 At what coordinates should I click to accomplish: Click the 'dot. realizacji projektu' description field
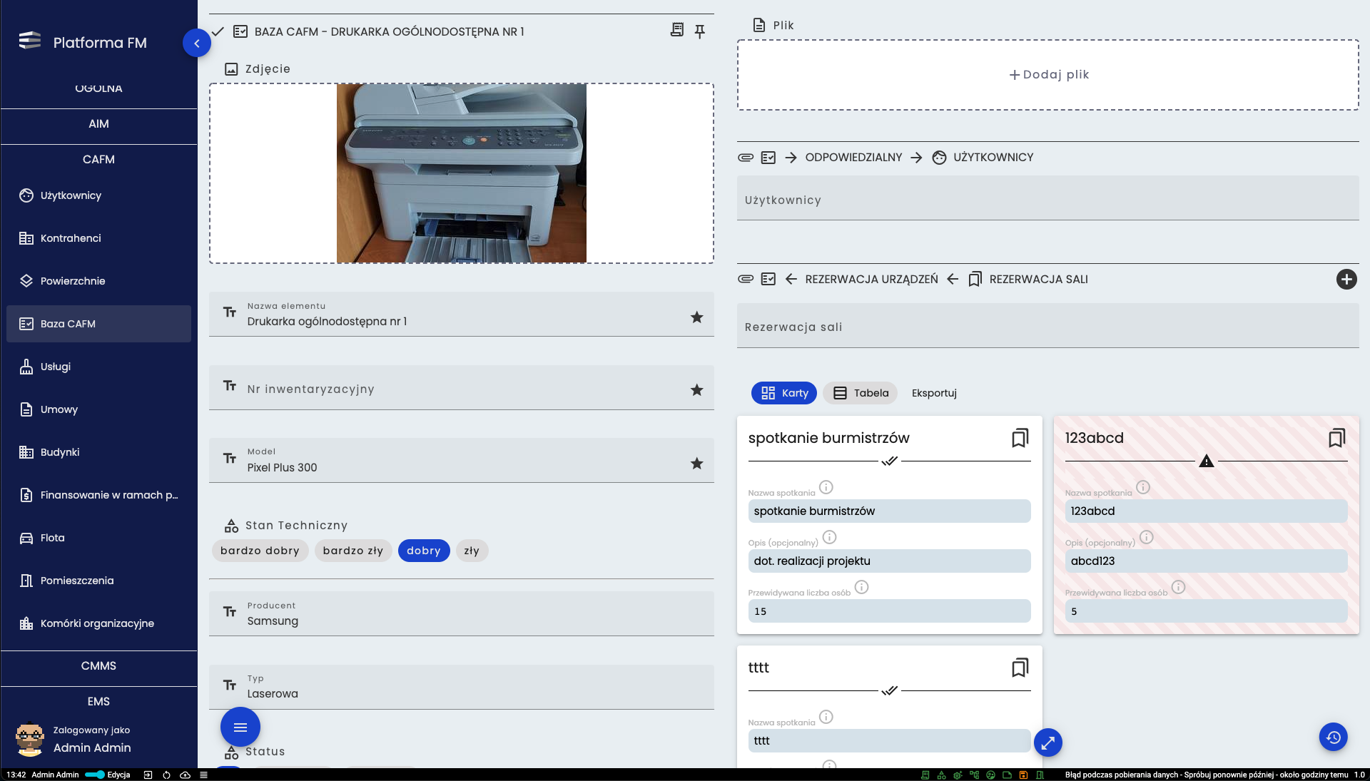pyautogui.click(x=889, y=561)
